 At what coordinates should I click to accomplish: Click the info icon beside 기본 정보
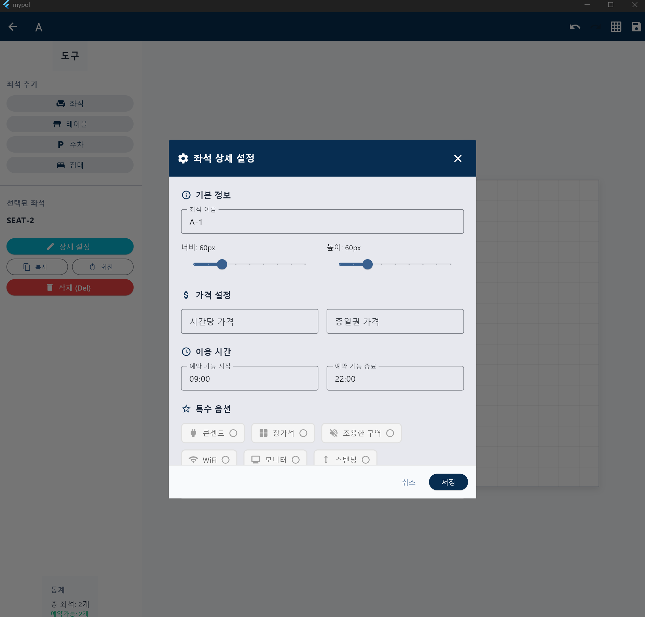point(186,195)
